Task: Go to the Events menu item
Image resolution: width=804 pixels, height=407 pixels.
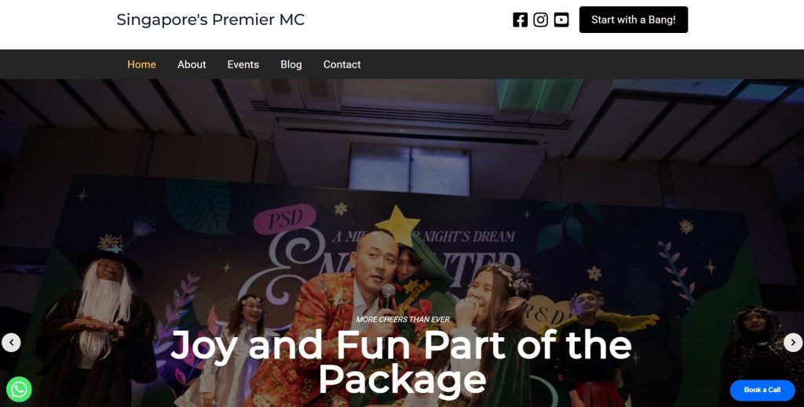Action: tap(243, 64)
